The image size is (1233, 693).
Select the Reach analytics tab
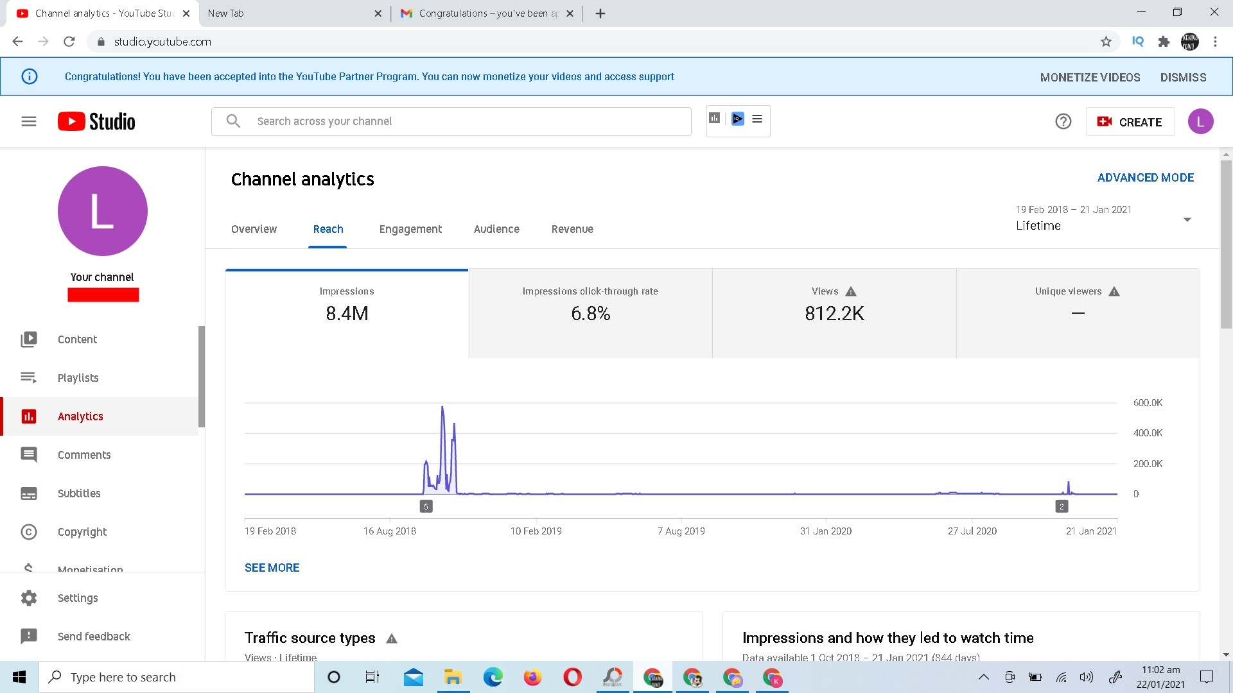328,229
